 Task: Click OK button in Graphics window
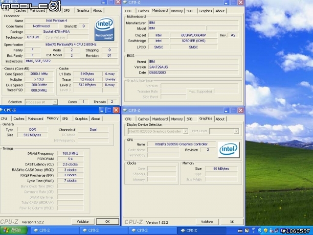pyautogui.click(x=232, y=222)
